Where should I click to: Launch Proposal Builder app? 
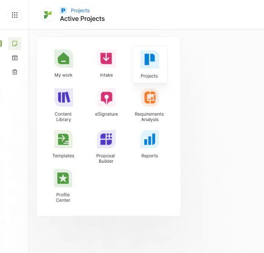point(106,147)
